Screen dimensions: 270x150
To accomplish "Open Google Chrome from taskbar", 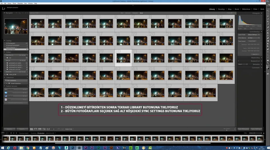I will [x=28, y=148].
